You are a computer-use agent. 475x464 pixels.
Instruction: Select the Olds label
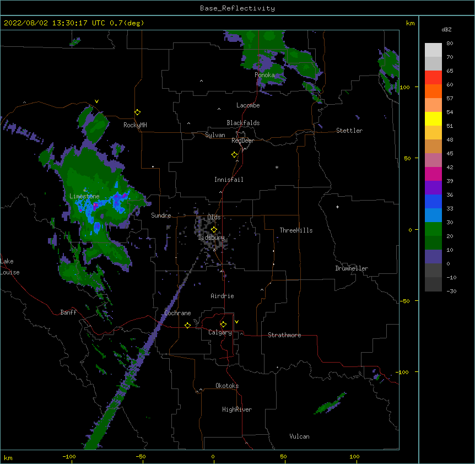click(214, 217)
